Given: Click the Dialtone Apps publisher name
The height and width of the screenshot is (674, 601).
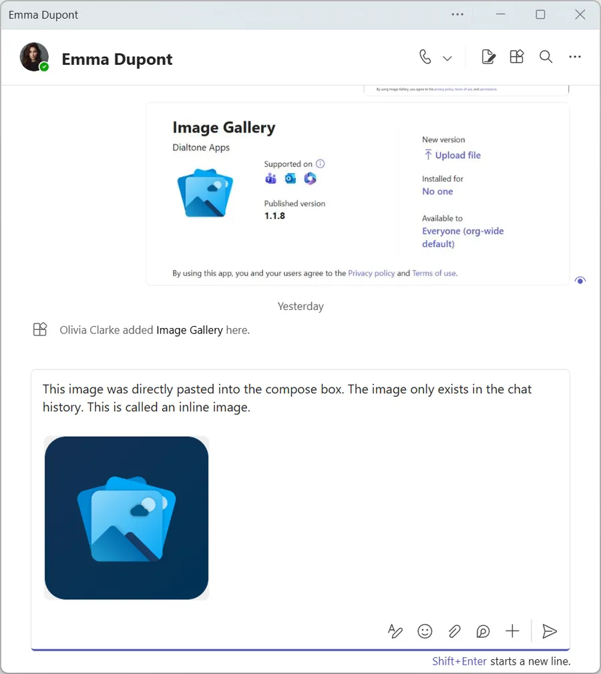Looking at the screenshot, I should click(201, 148).
